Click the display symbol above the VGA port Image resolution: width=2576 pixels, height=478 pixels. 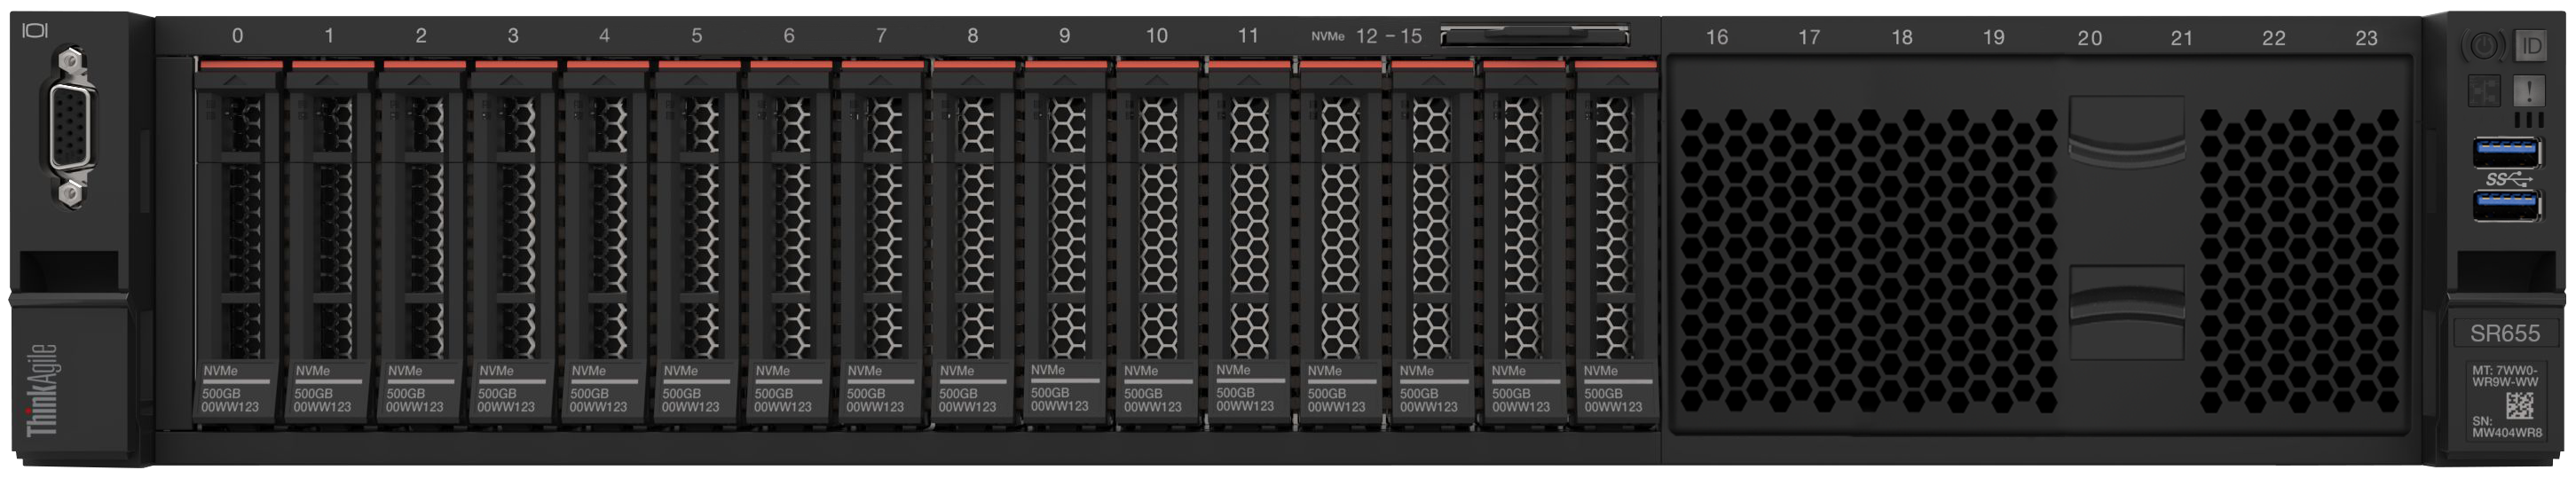point(35,31)
